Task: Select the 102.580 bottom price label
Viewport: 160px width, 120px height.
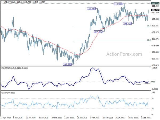Action: click(x=67, y=64)
